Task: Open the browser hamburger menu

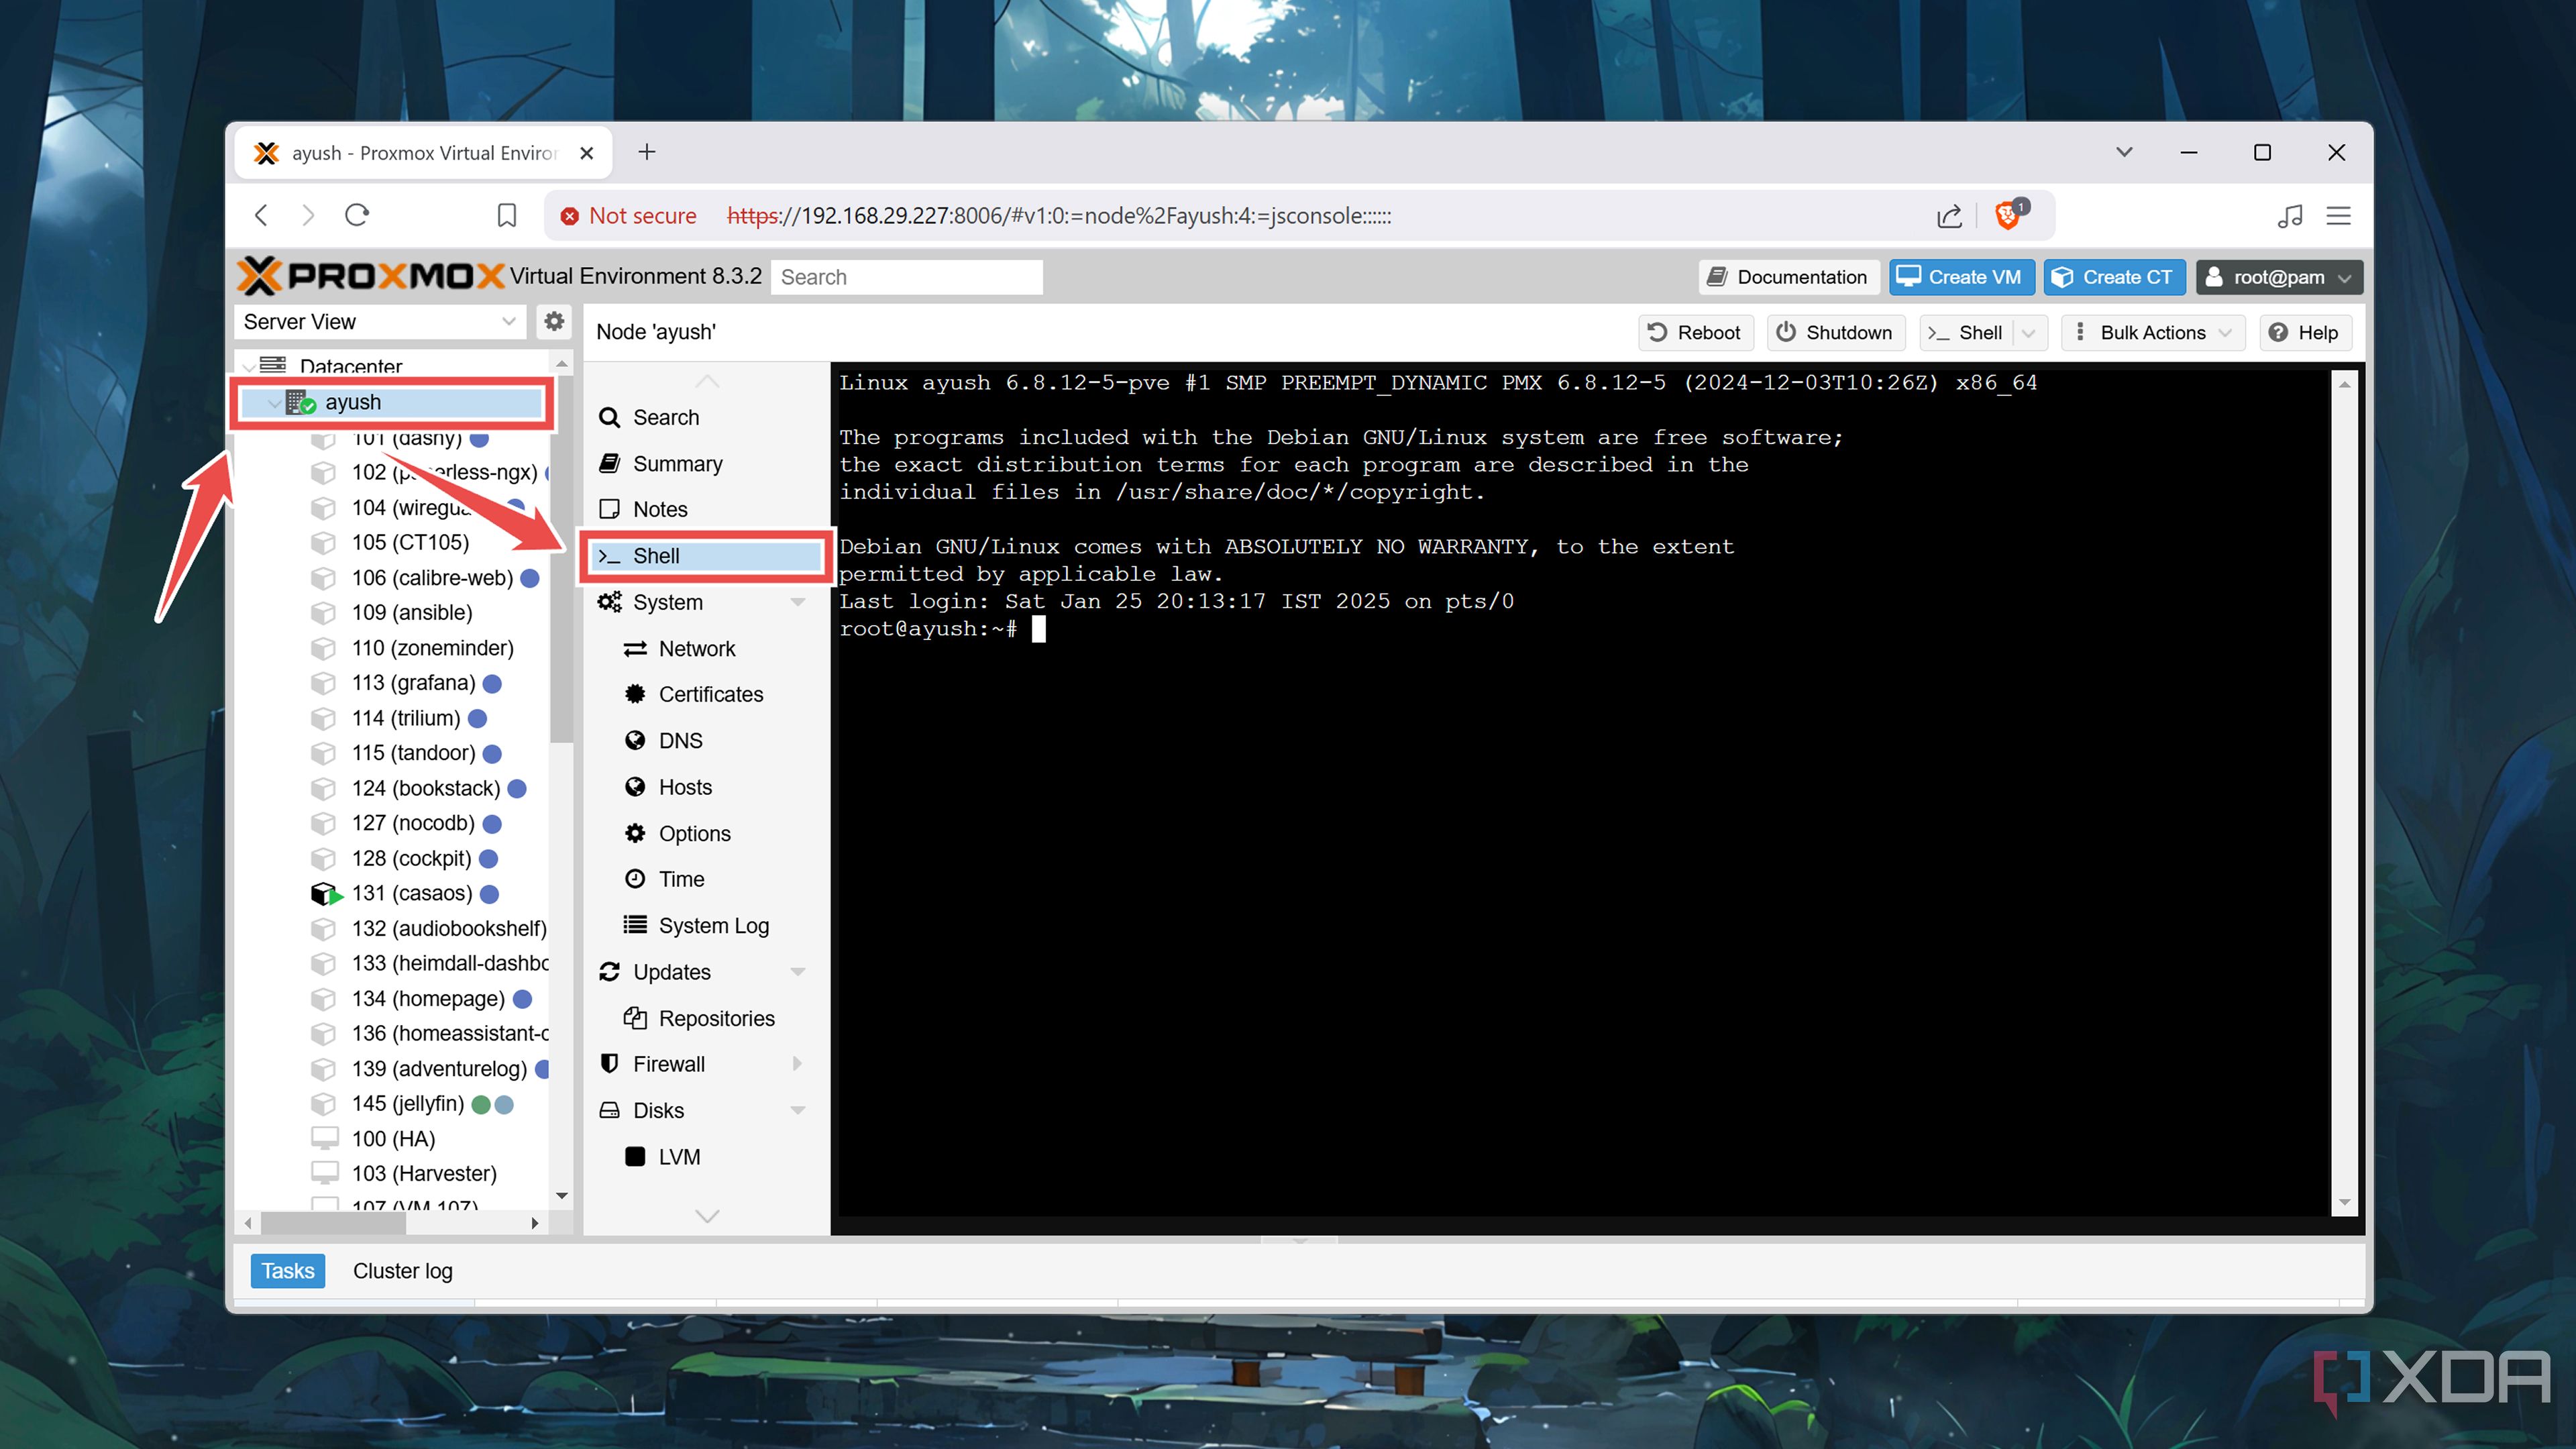Action: 2338,216
